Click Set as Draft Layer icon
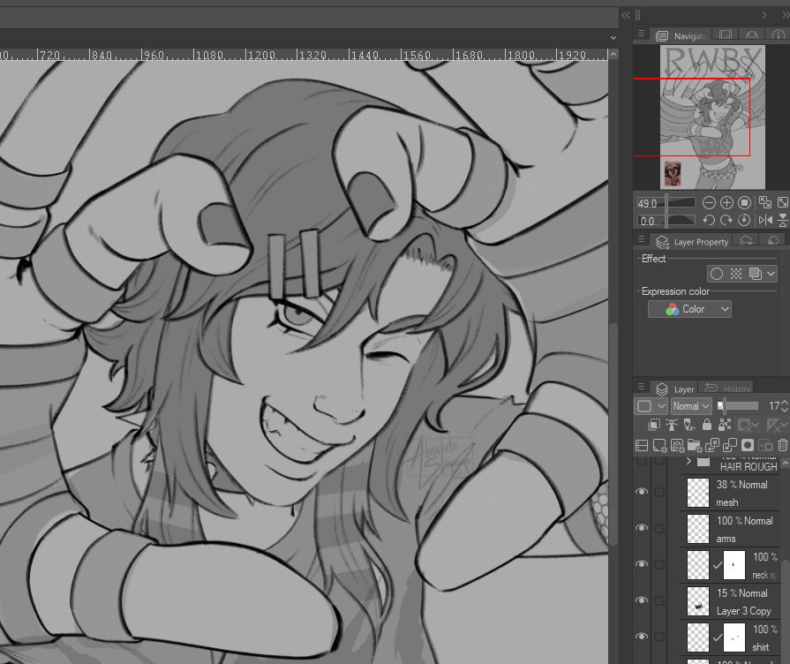 tap(689, 425)
